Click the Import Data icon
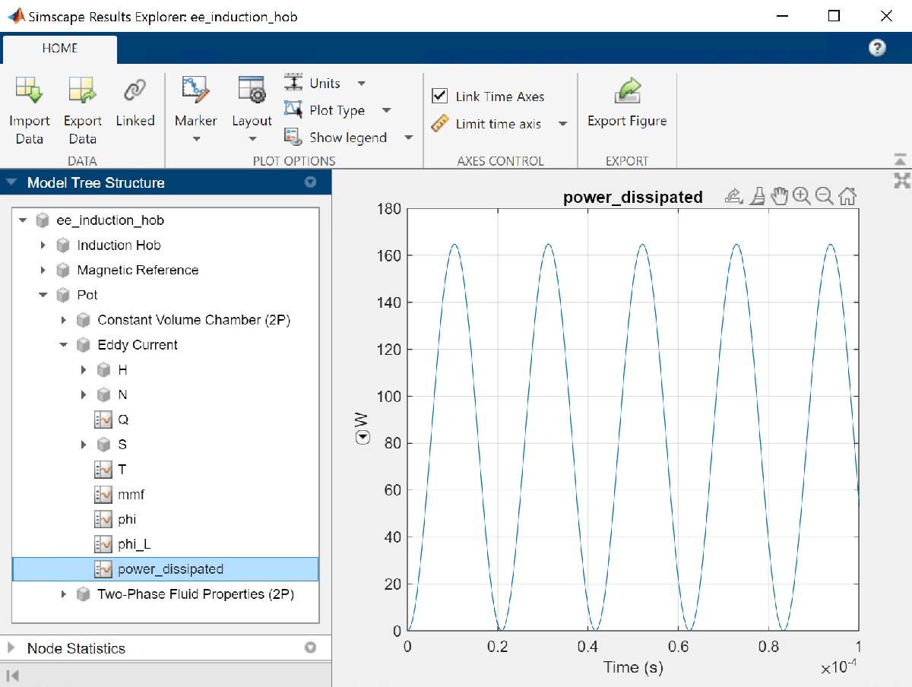Viewport: 912px width, 687px height. pyautogui.click(x=29, y=91)
